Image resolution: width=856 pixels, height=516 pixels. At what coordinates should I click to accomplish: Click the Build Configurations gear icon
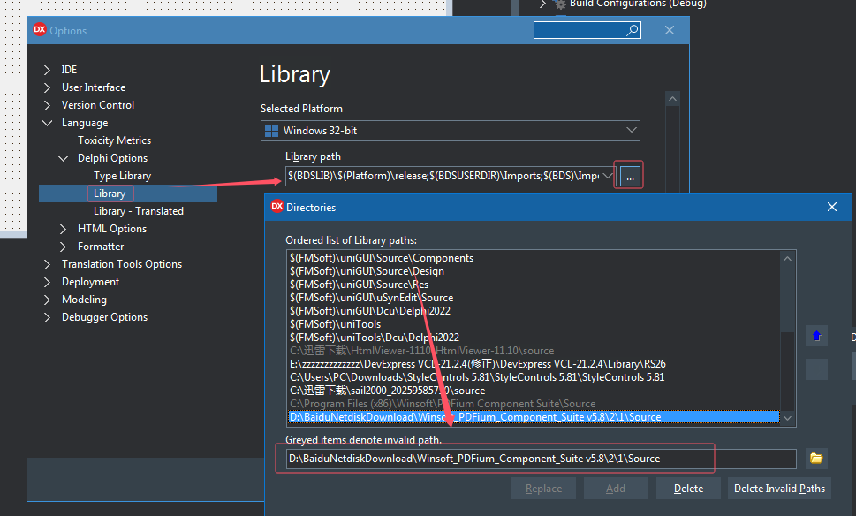(560, 4)
